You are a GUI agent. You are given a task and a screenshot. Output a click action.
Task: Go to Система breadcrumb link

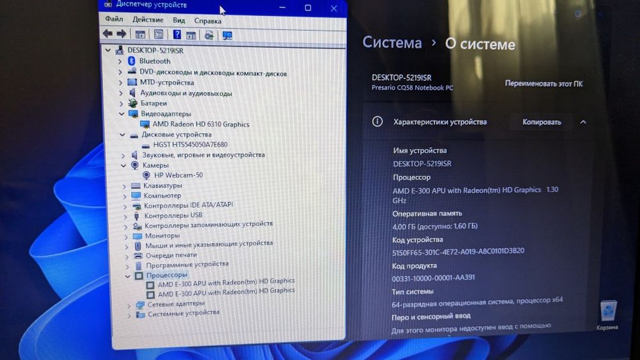pos(392,42)
